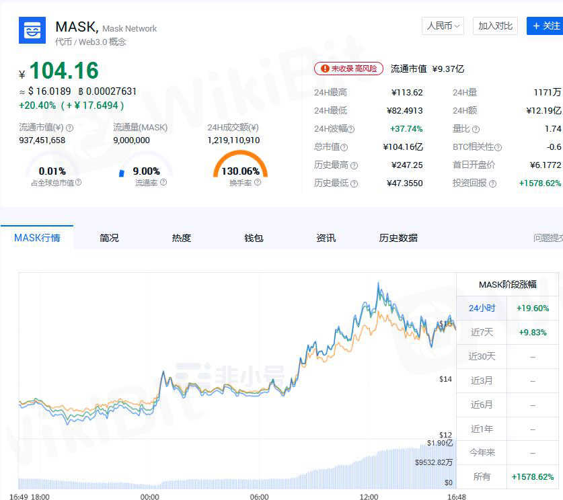Screen dimensions: 563x500
Task: Select the 钱包 tab
Action: (254, 238)
